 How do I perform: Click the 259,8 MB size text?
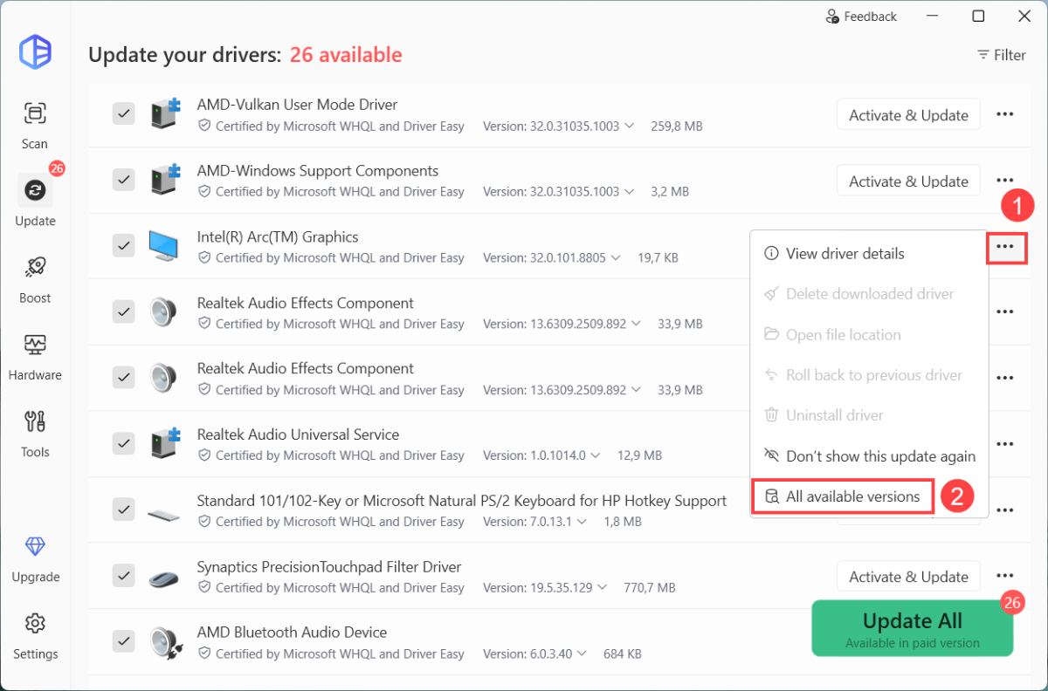[x=677, y=127]
